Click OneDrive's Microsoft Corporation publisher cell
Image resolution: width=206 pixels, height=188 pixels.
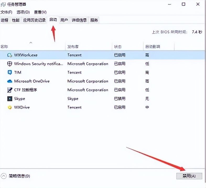point(88,81)
